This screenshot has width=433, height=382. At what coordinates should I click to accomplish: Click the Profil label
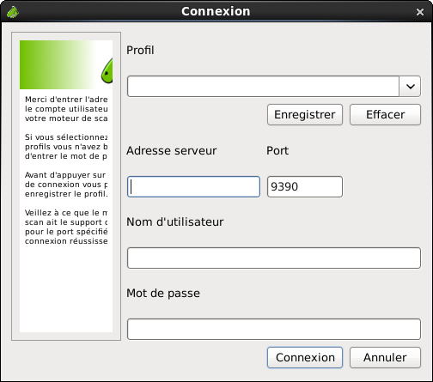140,51
